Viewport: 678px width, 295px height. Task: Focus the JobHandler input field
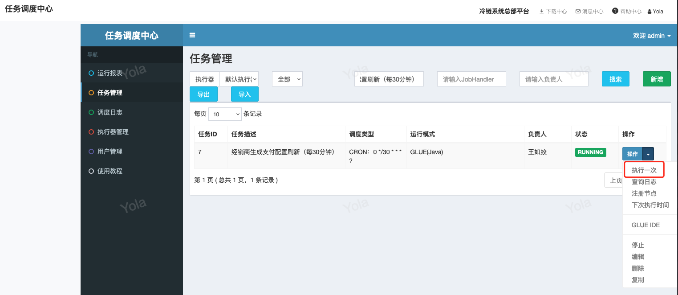coord(471,79)
